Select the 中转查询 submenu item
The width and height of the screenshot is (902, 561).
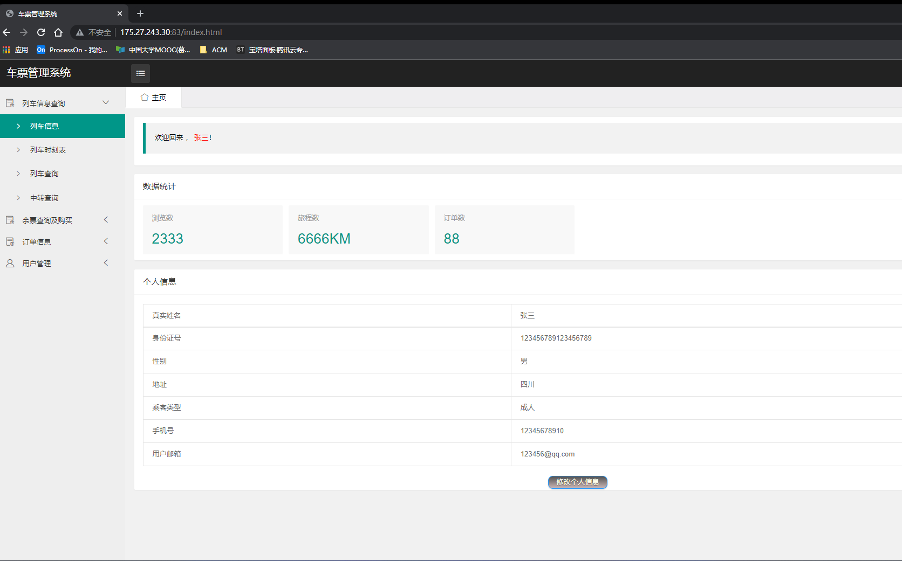point(63,198)
